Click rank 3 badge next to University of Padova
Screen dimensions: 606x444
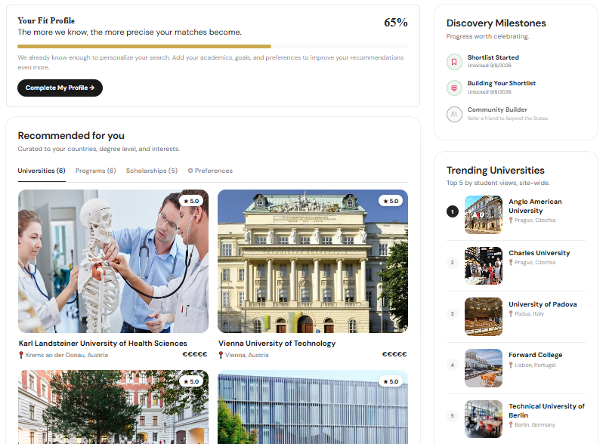point(453,314)
